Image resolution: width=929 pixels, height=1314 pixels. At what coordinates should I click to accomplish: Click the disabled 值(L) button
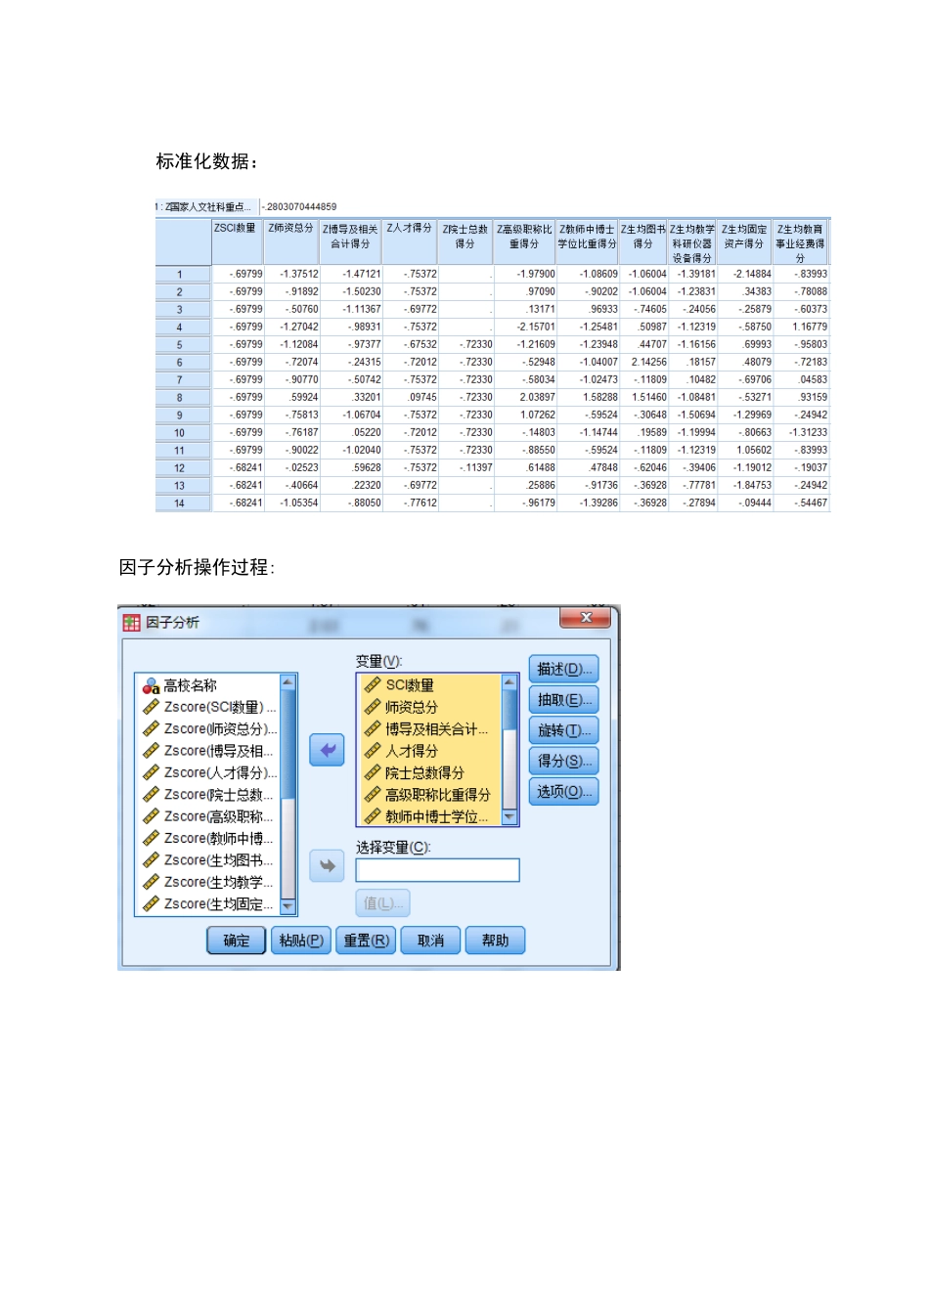382,903
